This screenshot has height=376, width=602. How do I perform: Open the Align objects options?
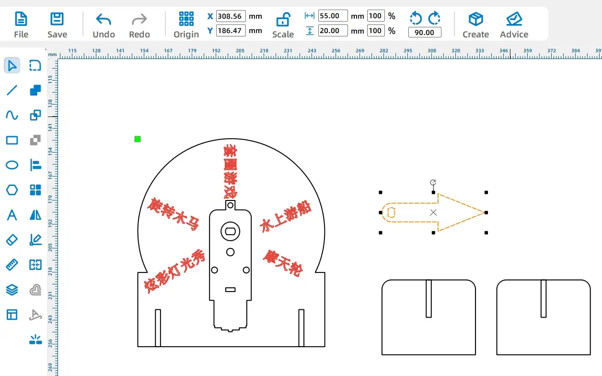tap(35, 165)
